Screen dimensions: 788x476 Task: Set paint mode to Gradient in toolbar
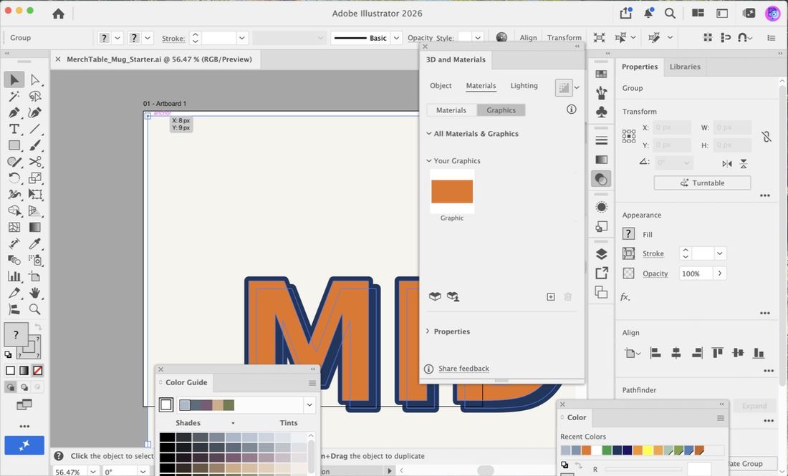24,371
